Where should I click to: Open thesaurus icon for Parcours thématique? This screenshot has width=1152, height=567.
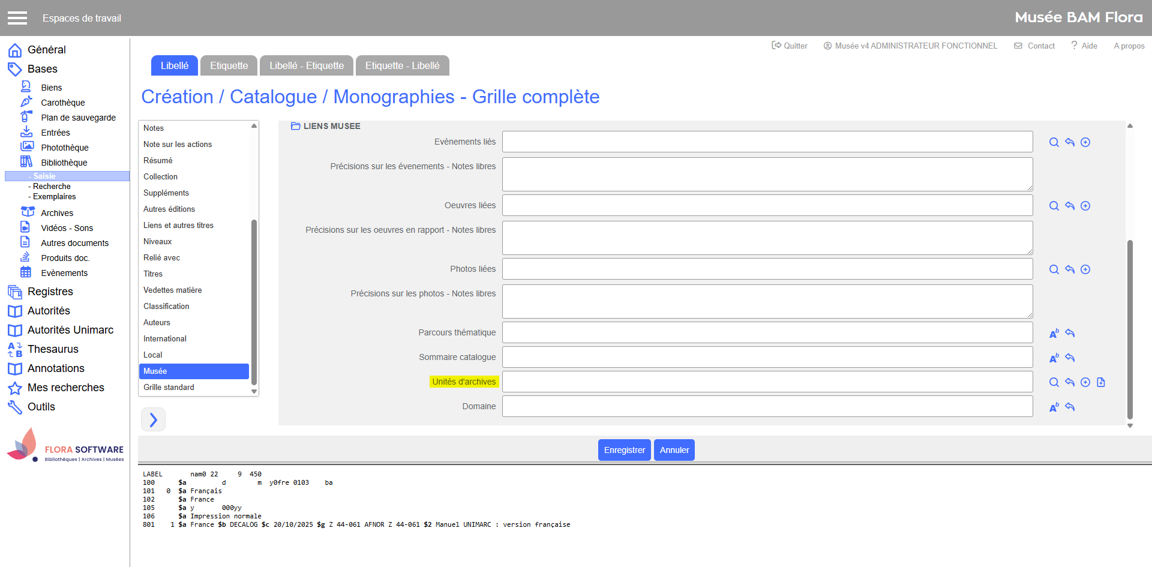point(1054,334)
